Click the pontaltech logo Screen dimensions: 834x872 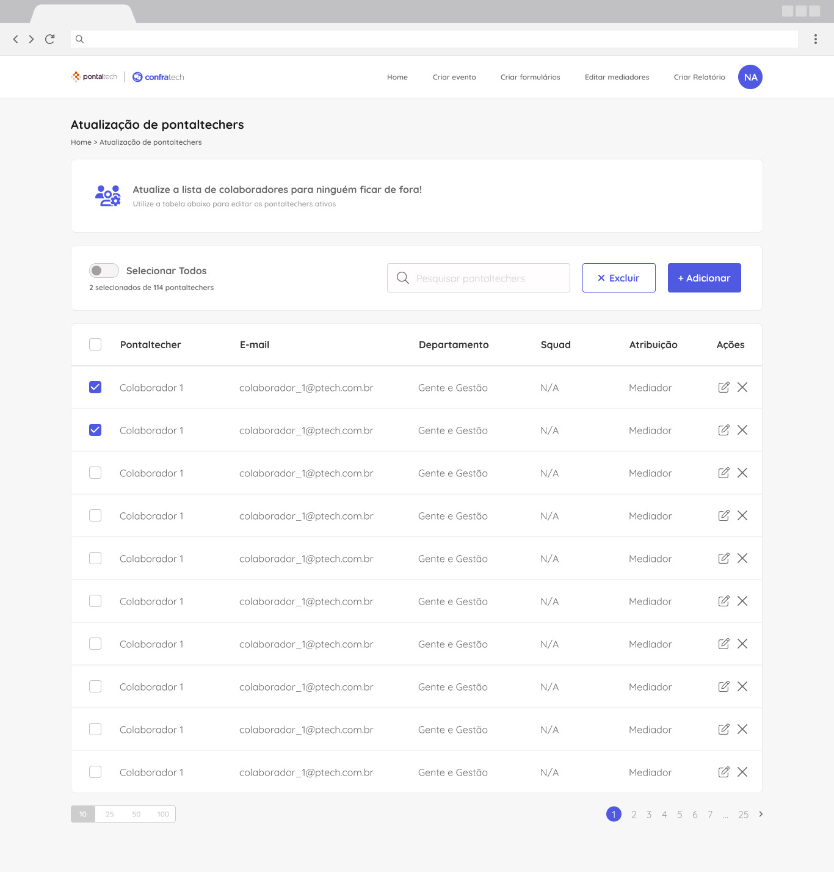[94, 77]
